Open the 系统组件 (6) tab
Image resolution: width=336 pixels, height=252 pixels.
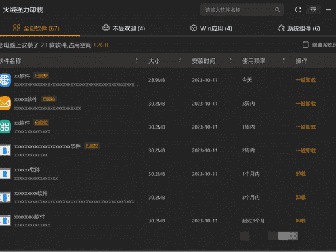pyautogui.click(x=299, y=28)
